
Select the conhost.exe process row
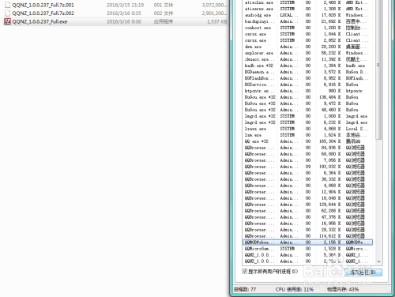307,28
